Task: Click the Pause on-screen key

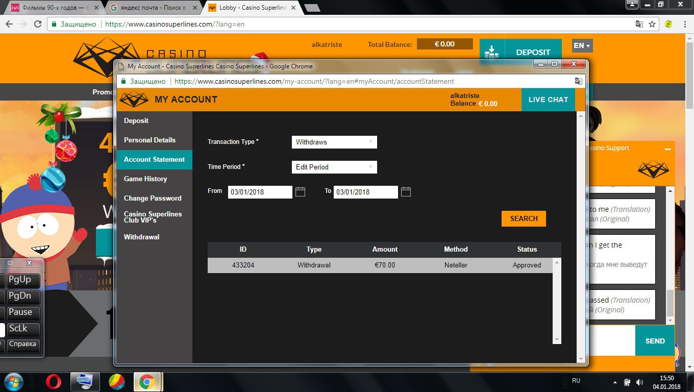Action: pos(23,313)
